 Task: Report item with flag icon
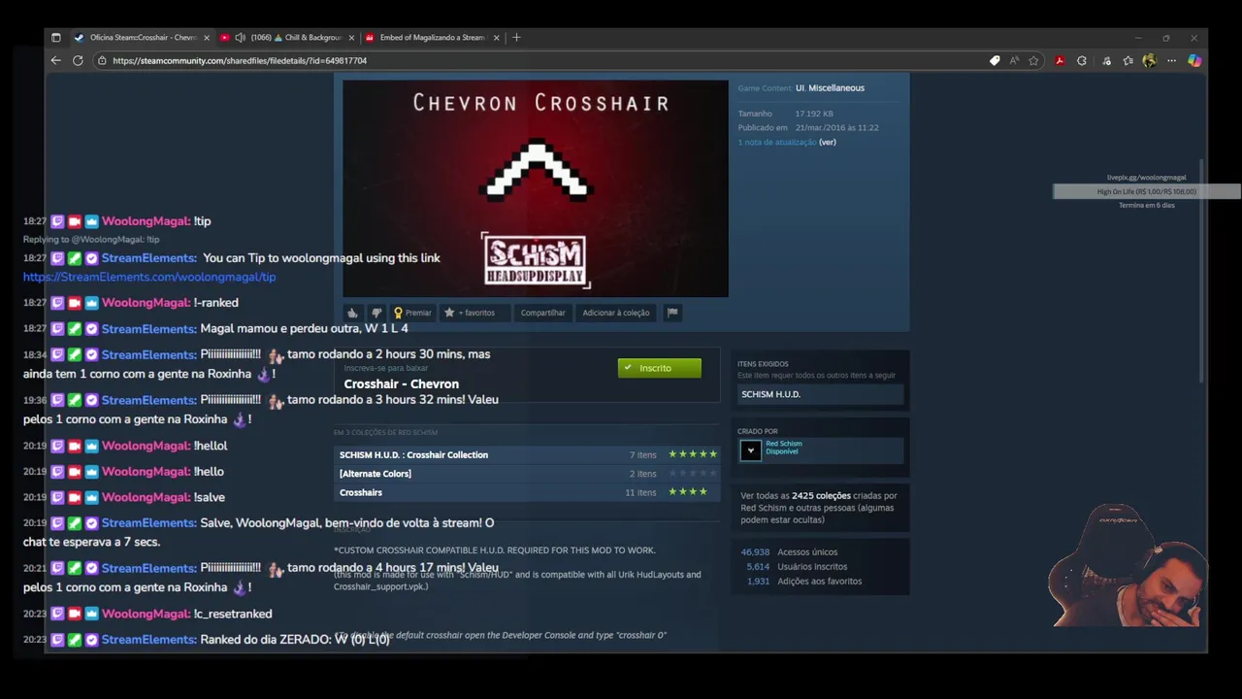click(x=672, y=313)
